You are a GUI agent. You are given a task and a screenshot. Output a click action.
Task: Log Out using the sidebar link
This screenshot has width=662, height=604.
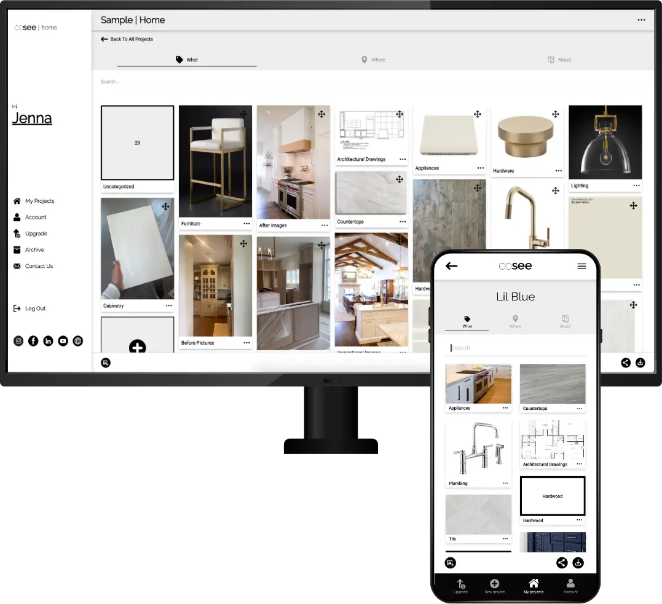coord(26,308)
